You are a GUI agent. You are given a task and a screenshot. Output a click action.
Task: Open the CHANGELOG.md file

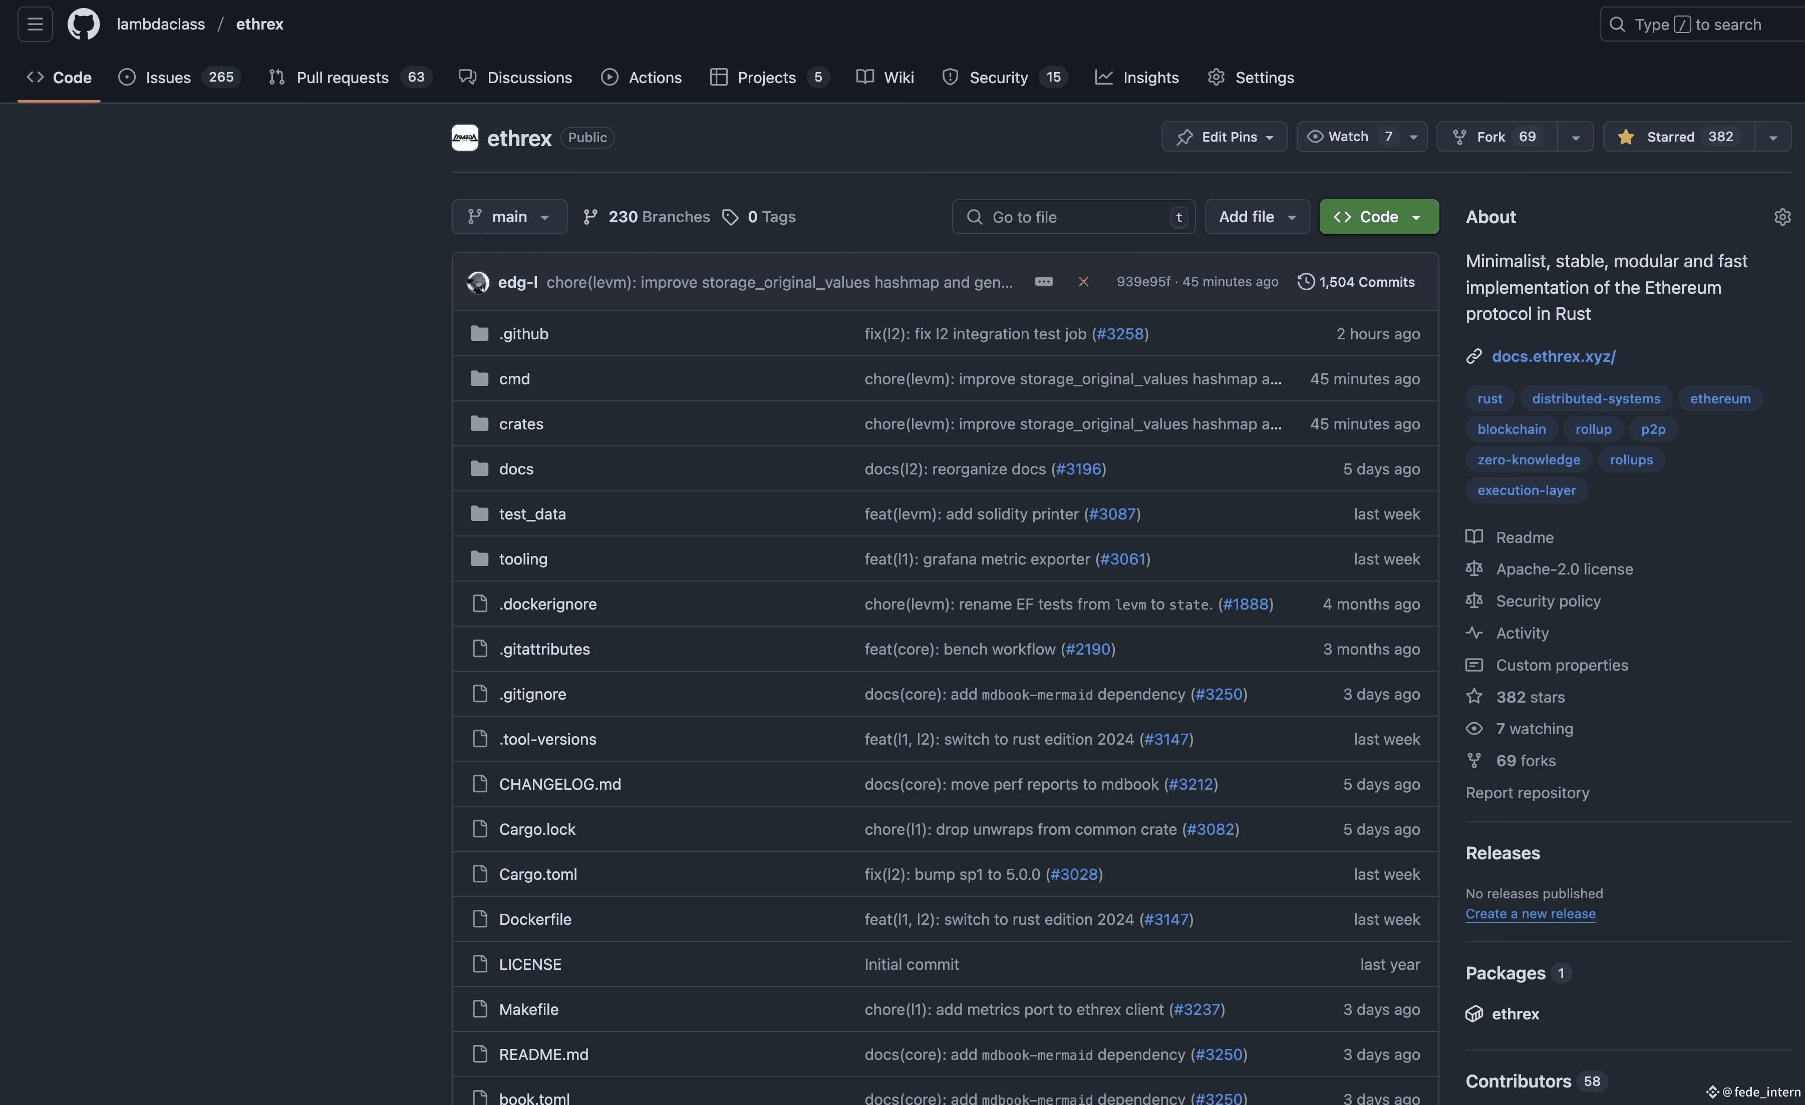pyautogui.click(x=559, y=785)
